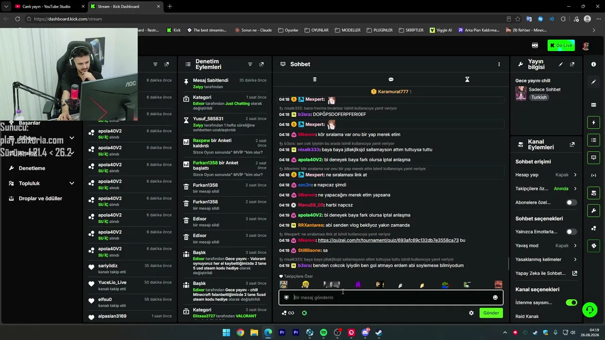Open Discord from the Windows taskbar
The image size is (605, 340).
365,332
